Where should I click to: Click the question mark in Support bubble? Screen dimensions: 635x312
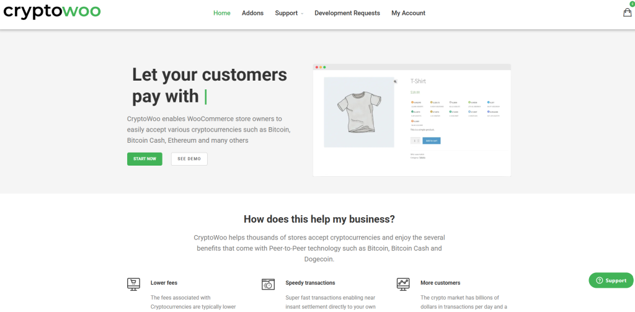[x=600, y=280]
